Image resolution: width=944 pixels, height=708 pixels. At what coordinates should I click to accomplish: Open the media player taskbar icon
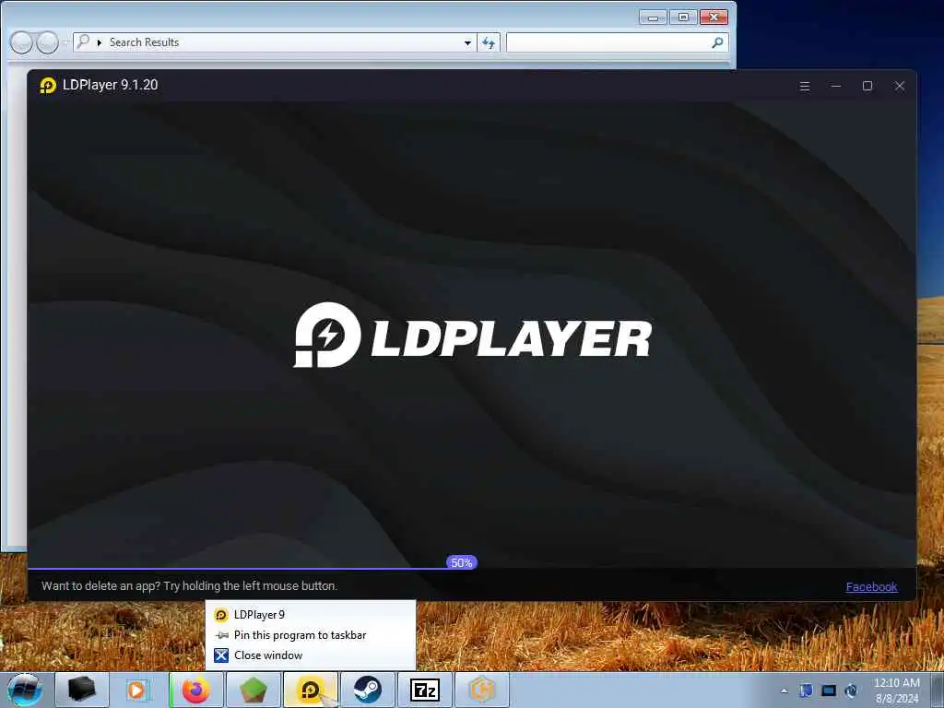pyautogui.click(x=137, y=690)
